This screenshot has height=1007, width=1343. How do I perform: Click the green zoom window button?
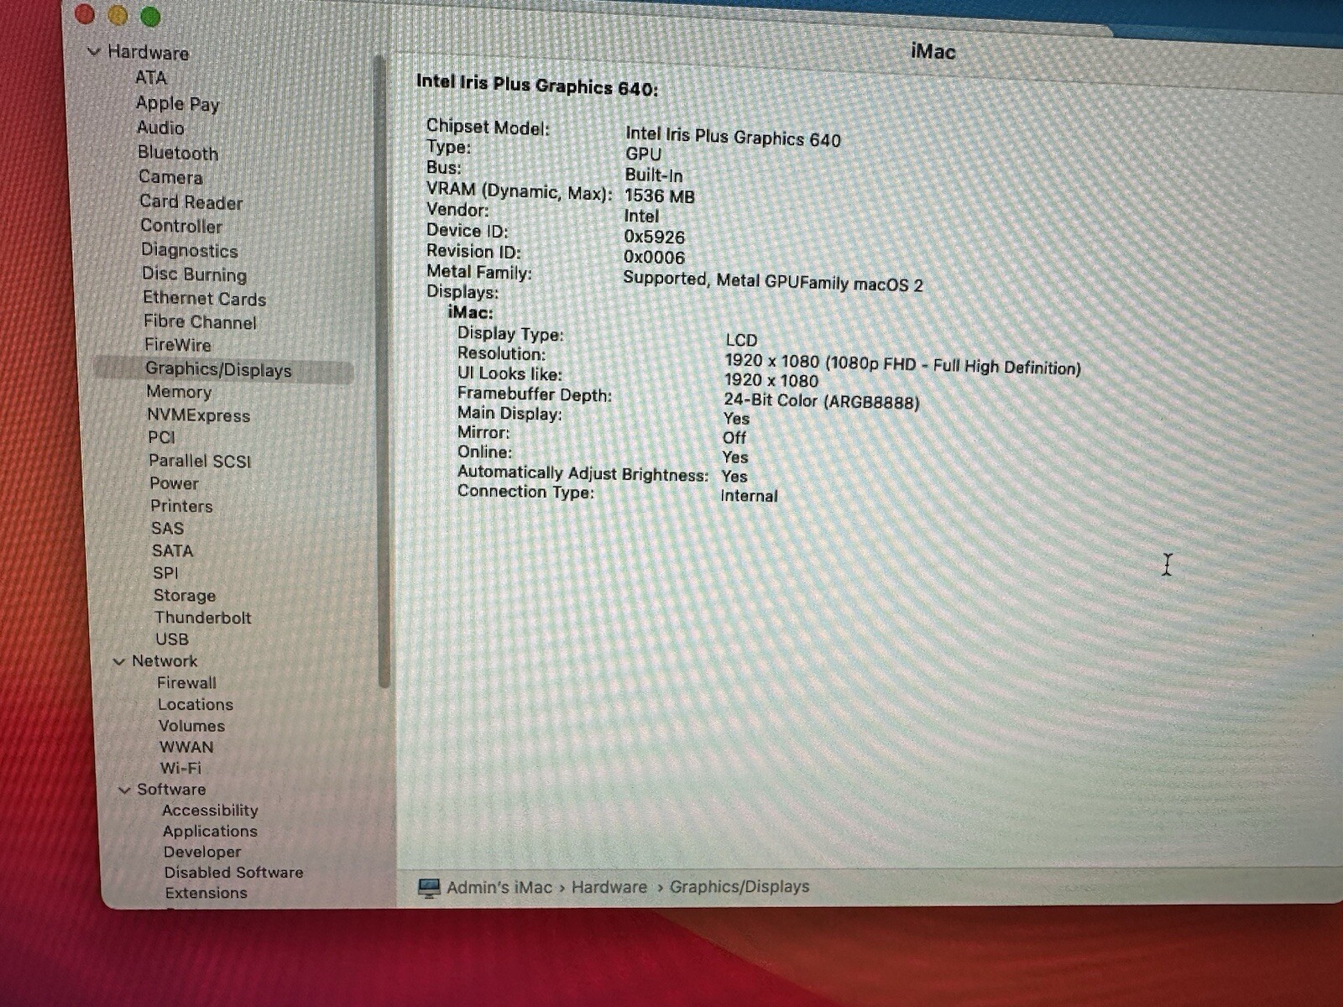point(150,16)
